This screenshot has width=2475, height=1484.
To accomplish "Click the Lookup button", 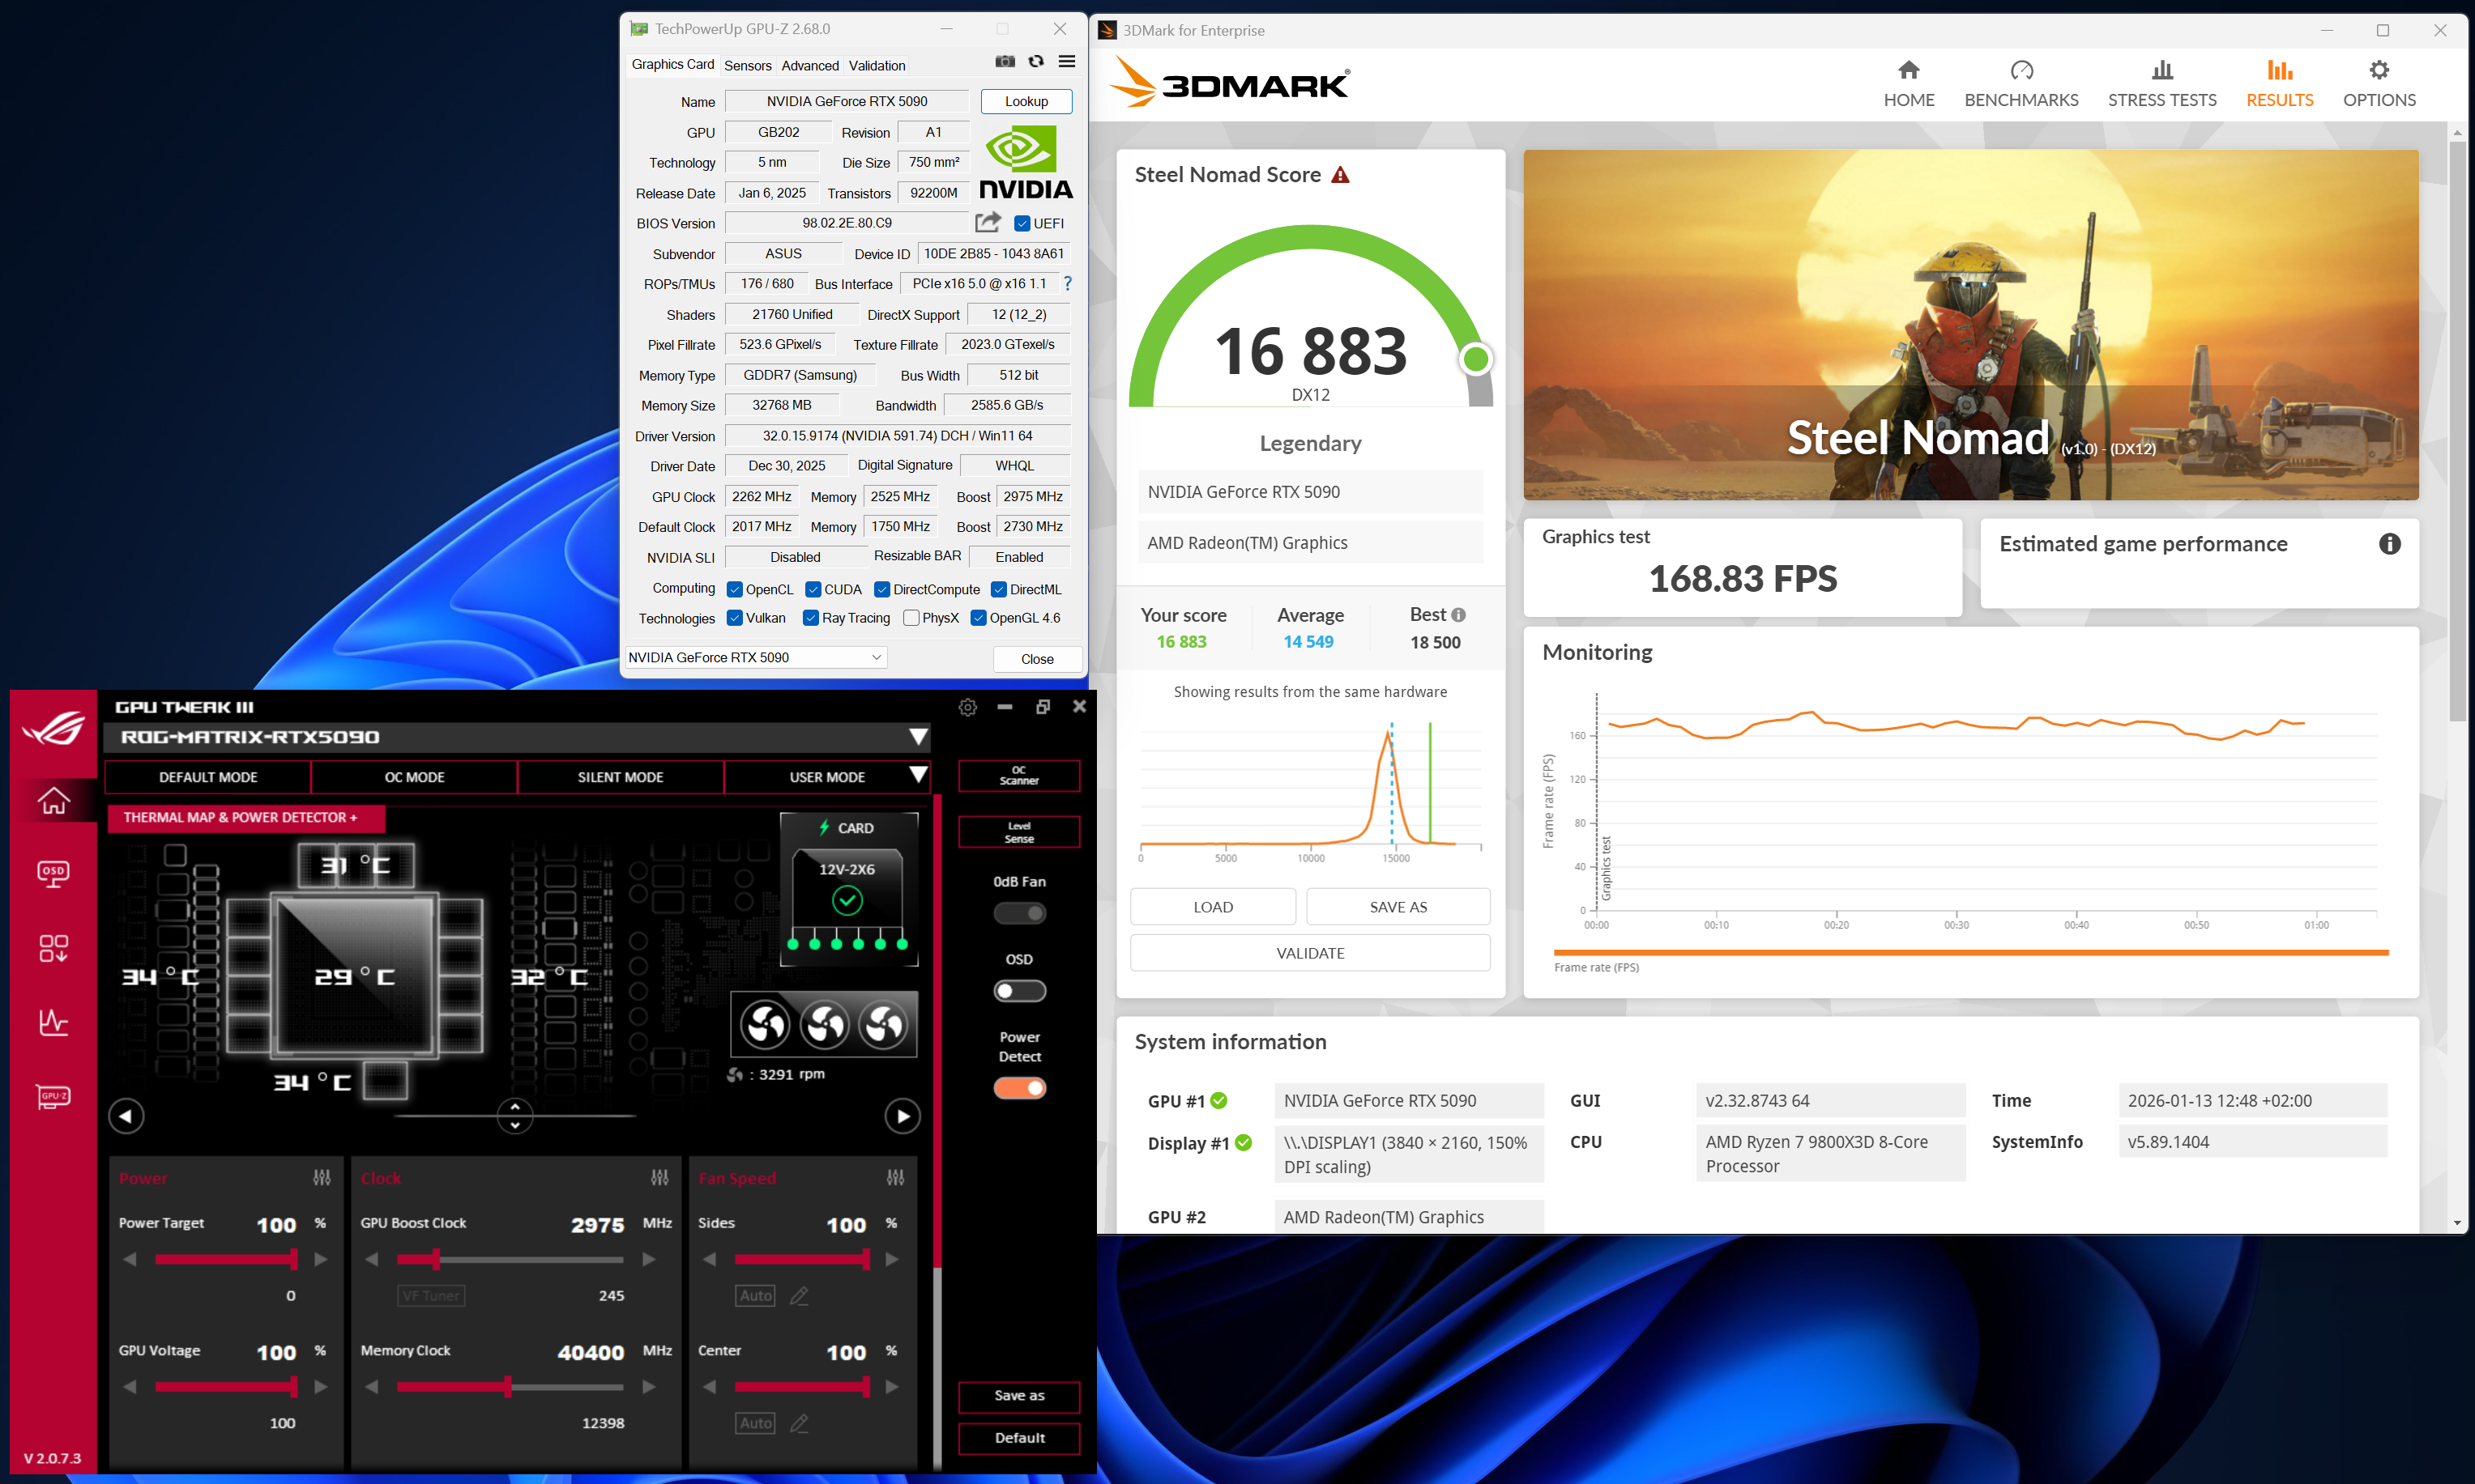I will [1026, 101].
